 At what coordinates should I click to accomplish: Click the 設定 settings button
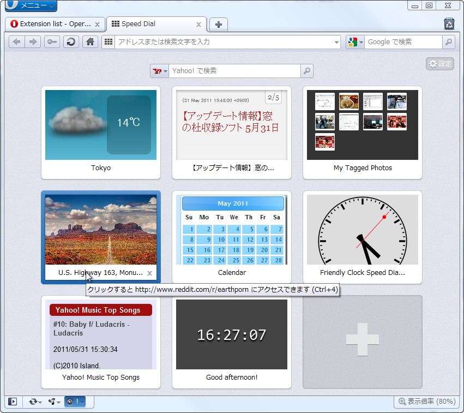point(439,64)
